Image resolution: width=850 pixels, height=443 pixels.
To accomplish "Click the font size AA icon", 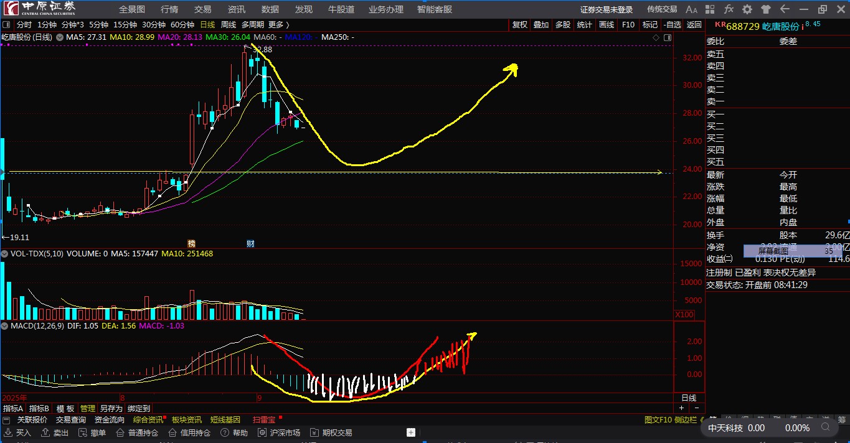I will pyautogui.click(x=691, y=9).
